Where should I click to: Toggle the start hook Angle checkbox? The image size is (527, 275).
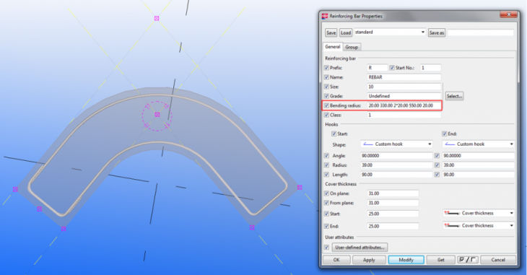coord(326,156)
